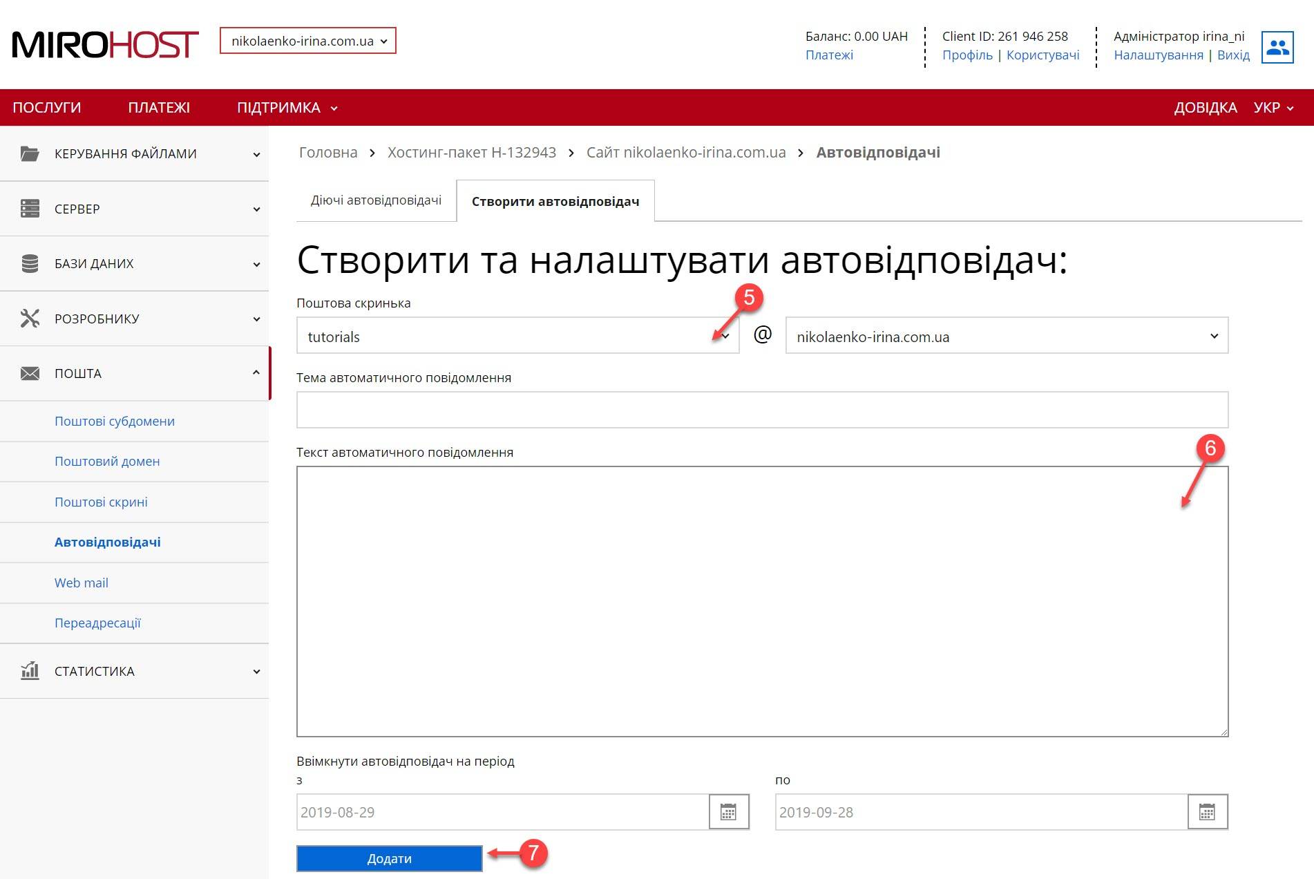Expand СЕРВЕР sidebar section
1314x879 pixels.
point(135,209)
